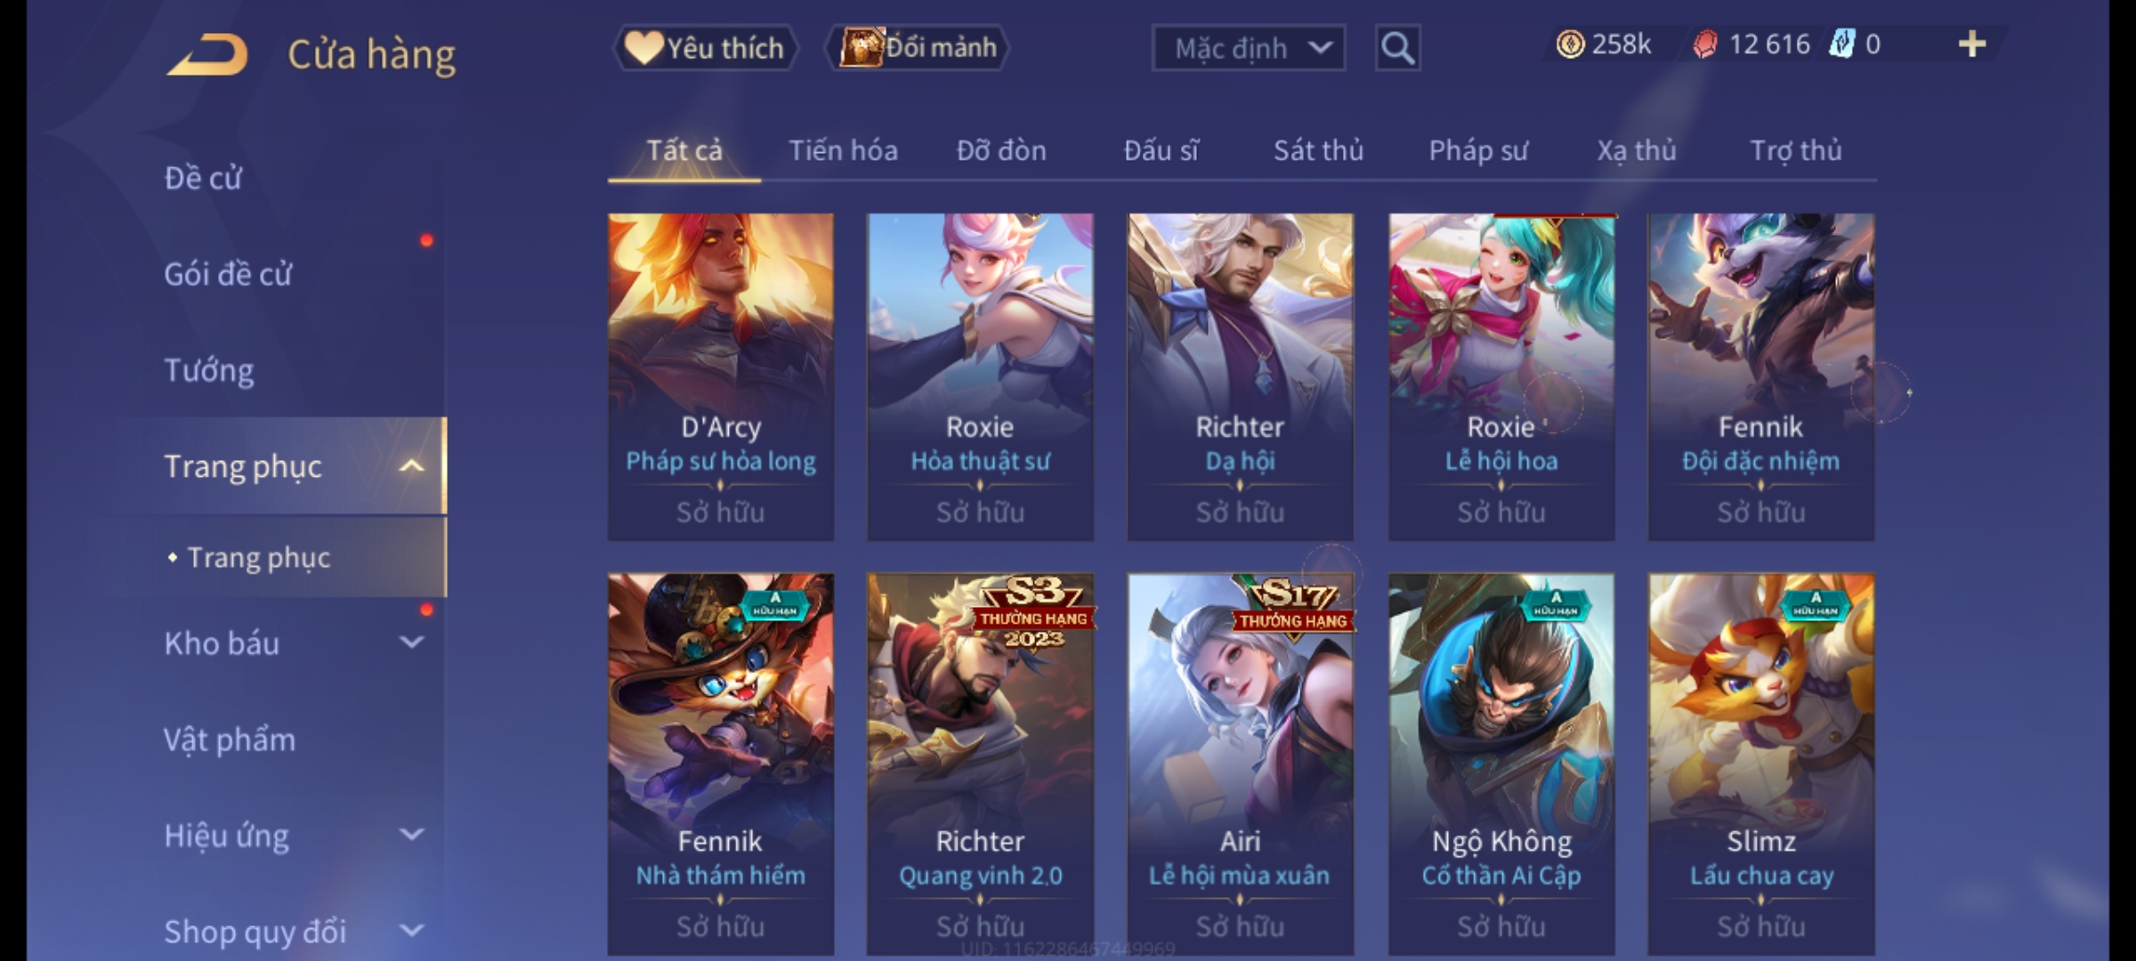Tap the plus icon to add currency
This screenshot has width=2136, height=961.
[1972, 44]
